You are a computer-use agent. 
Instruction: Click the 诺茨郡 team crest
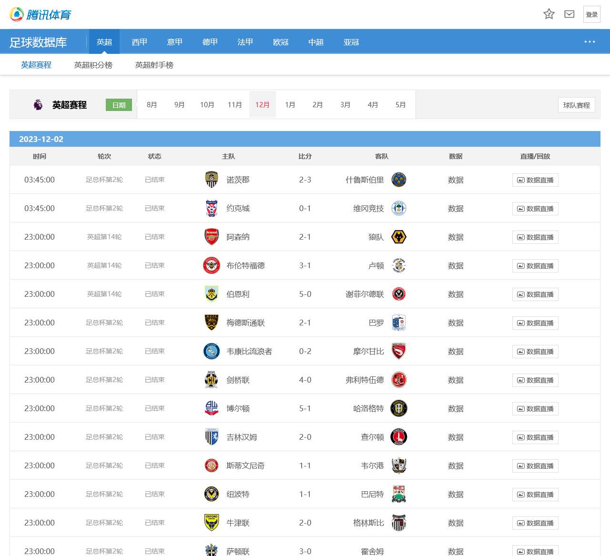(x=212, y=180)
